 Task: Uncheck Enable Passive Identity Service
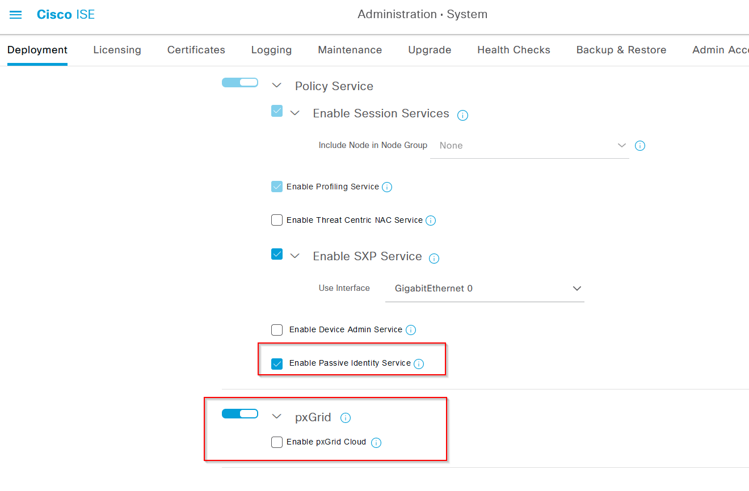(x=277, y=363)
